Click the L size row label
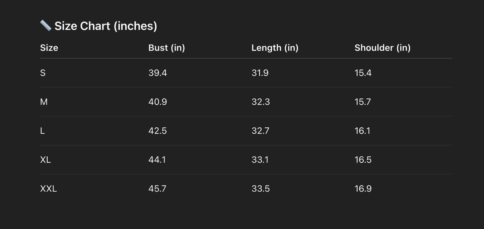Image resolution: width=484 pixels, height=229 pixels. point(43,131)
